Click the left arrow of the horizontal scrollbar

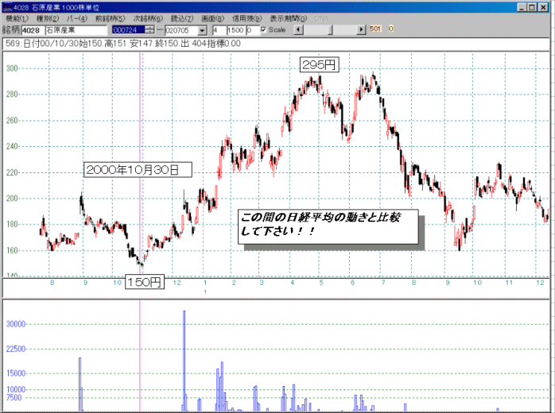299,29
